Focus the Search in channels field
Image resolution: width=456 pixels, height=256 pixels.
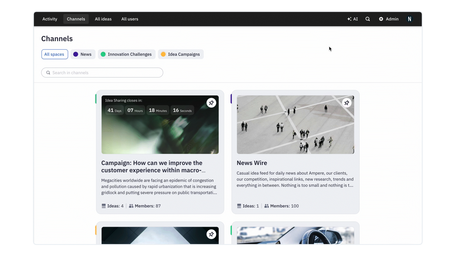pos(102,73)
